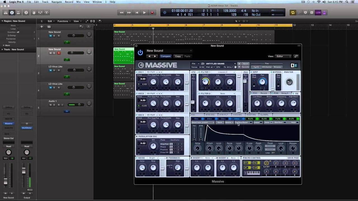Click the LCD display settings gear
The width and height of the screenshot is (358, 201).
point(165,13)
